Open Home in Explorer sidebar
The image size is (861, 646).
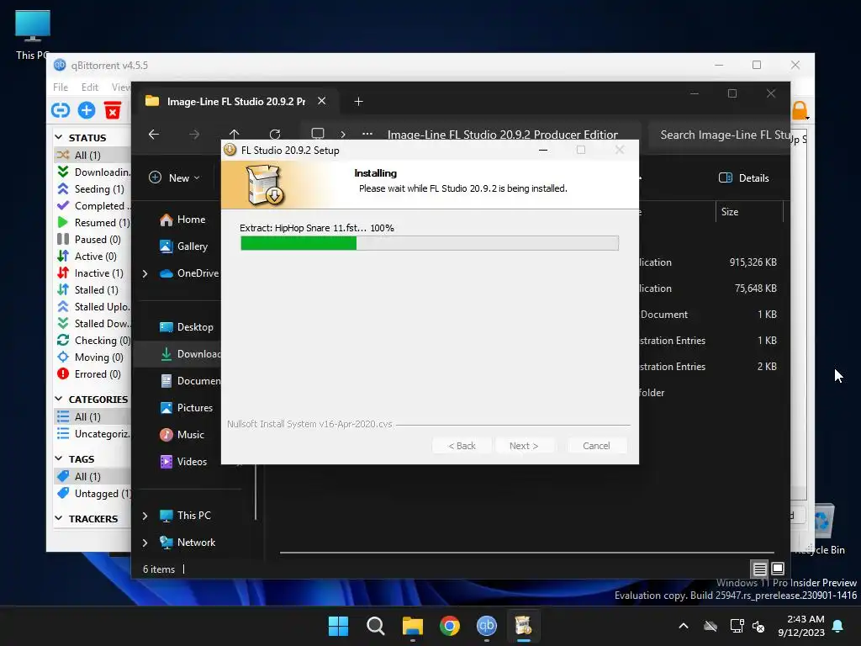click(x=182, y=220)
